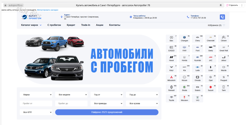The height and width of the screenshot is (125, 246).
Task: Click the blue phone callback icon button
Action: click(222, 17)
